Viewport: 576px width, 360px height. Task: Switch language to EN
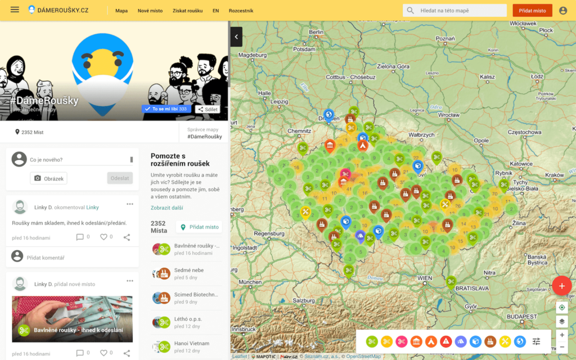tap(215, 11)
